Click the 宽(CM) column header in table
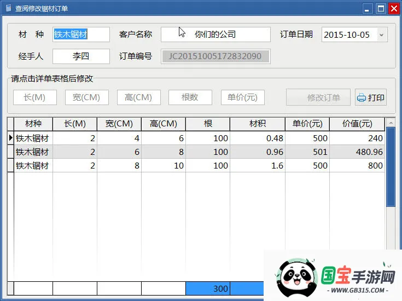402x301 pixels. (119, 124)
